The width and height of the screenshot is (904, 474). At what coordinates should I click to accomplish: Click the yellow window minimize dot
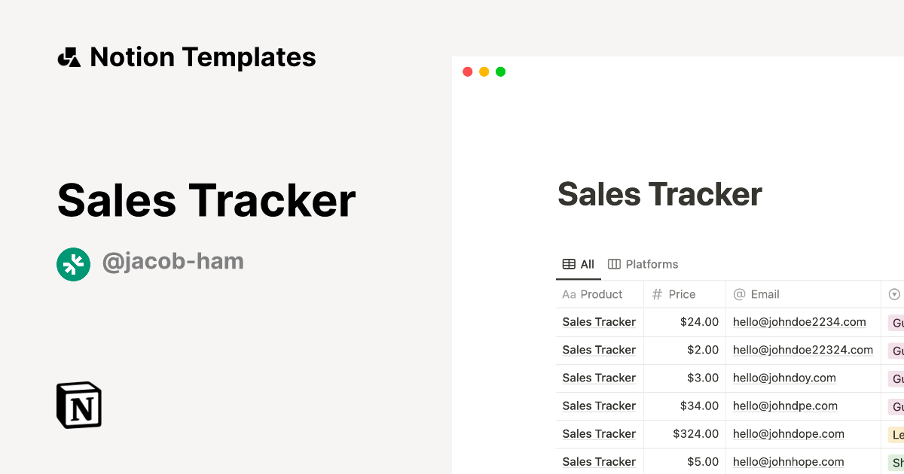point(484,71)
